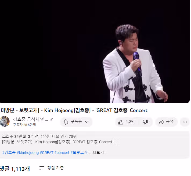
Task: Click the notification bell icon
Action: [x=66, y=122]
